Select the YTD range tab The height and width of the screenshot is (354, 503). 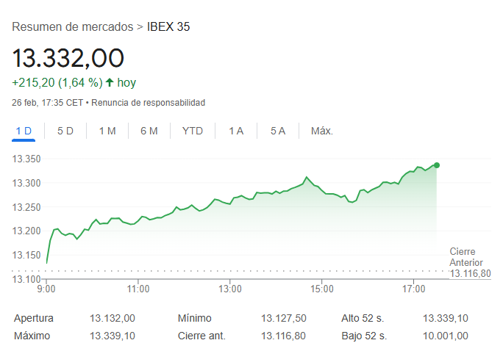pos(193,131)
